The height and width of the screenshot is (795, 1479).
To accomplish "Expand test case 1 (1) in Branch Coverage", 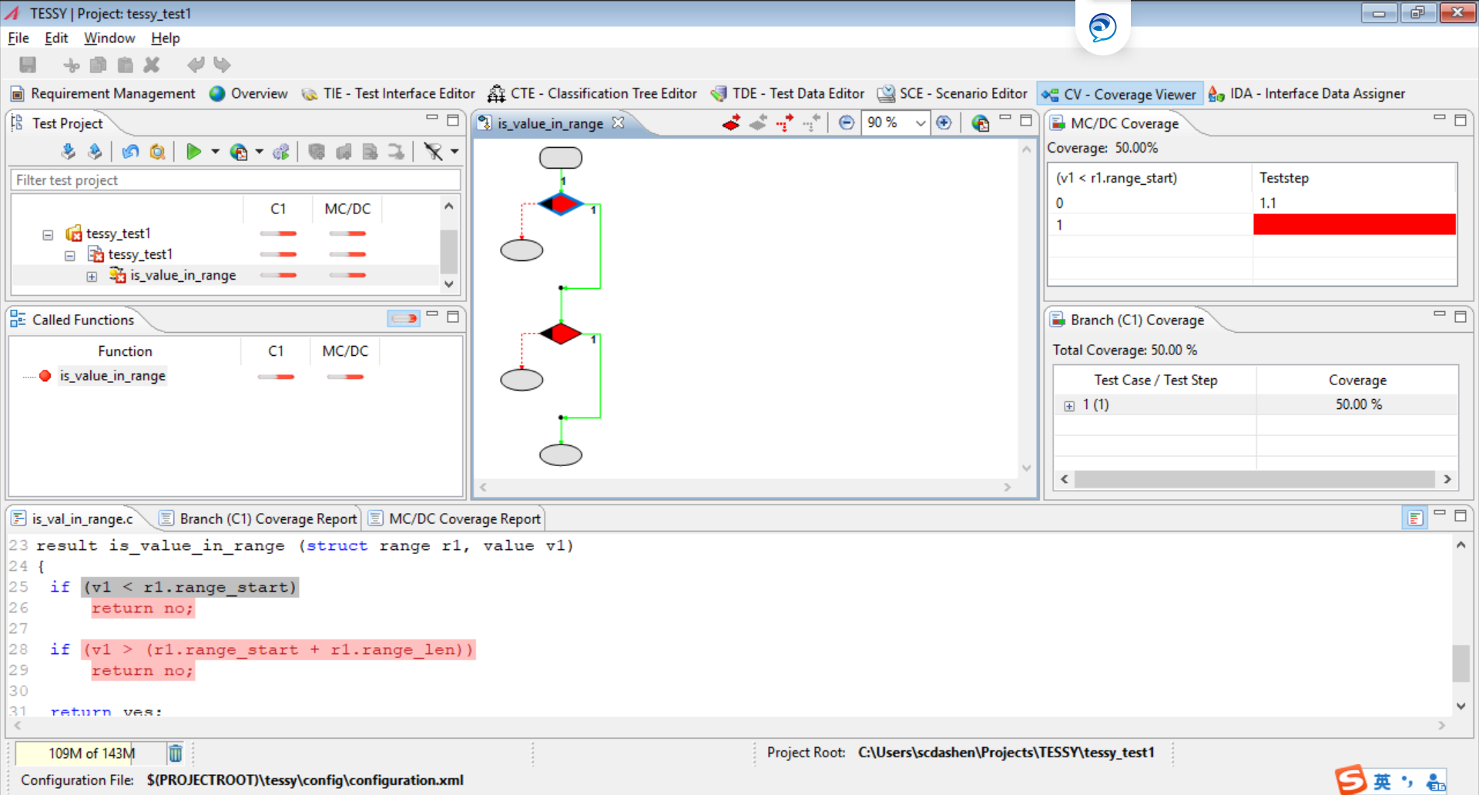I will click(1069, 406).
